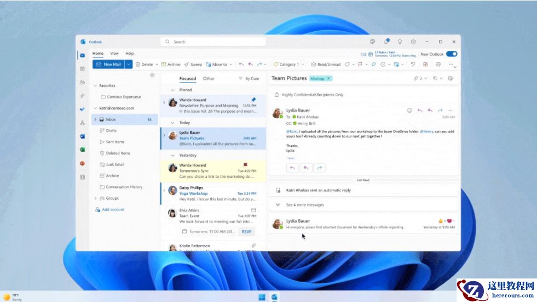Open the Delete dropdown arrow
The image size is (537, 302).
(x=157, y=65)
